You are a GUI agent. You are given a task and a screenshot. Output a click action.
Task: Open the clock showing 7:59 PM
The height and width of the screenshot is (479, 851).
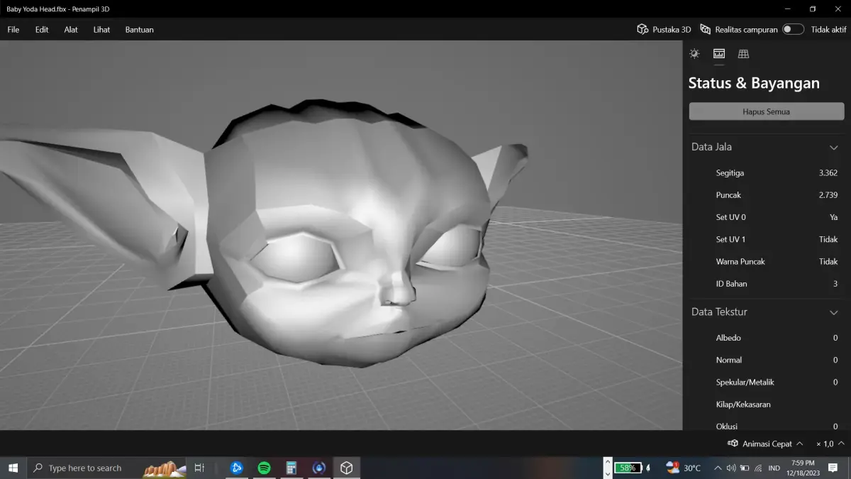[802, 468]
